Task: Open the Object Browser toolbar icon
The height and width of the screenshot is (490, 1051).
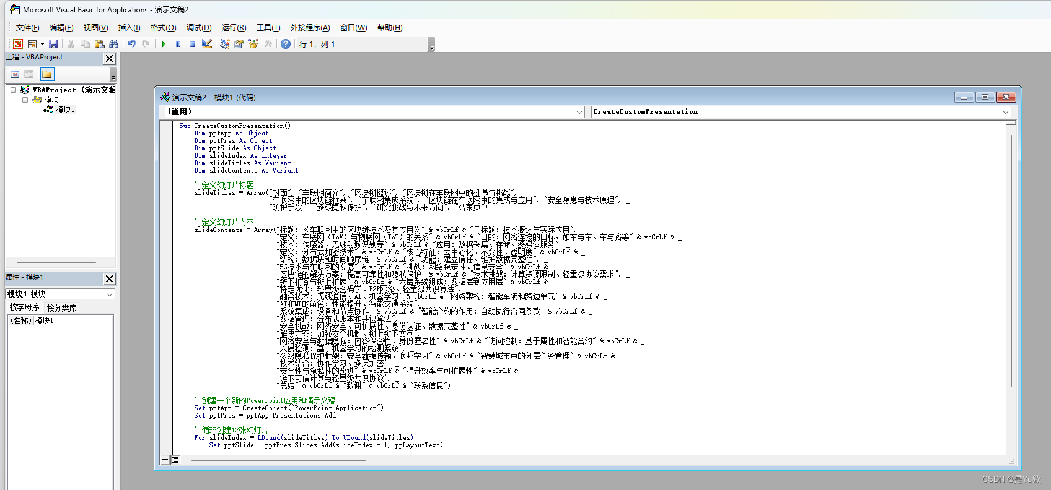Action: [253, 44]
